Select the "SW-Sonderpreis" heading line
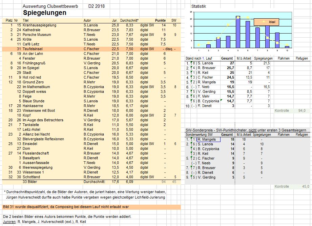Viewport: 312px width, 226px height. point(246,130)
